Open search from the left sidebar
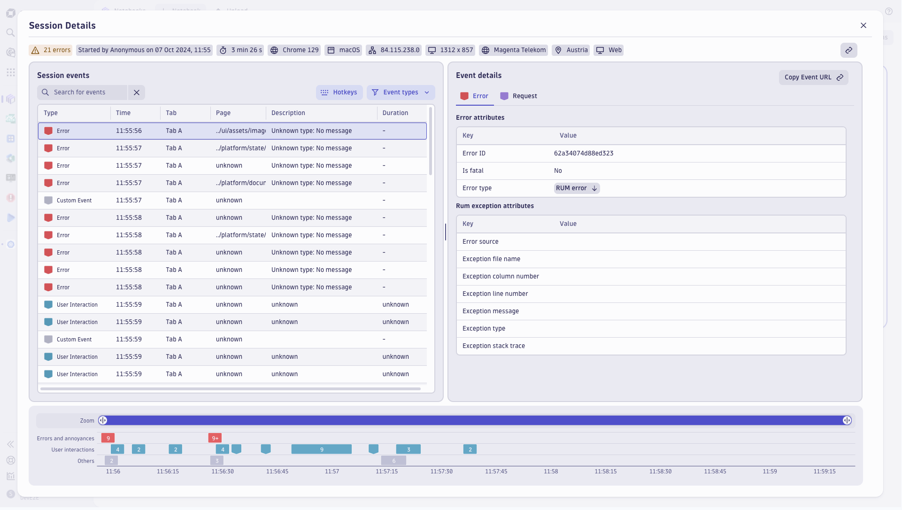This screenshot has height=510, width=902. point(10,32)
